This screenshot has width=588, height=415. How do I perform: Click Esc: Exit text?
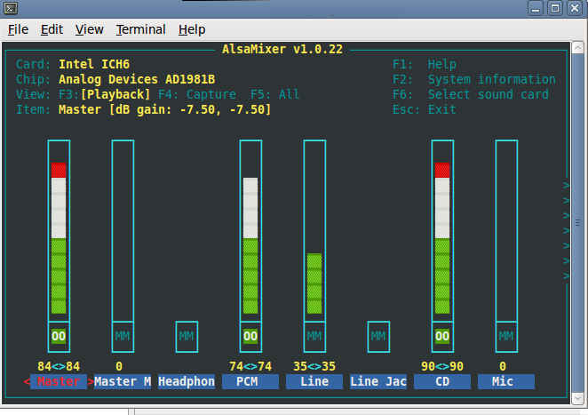pos(425,109)
